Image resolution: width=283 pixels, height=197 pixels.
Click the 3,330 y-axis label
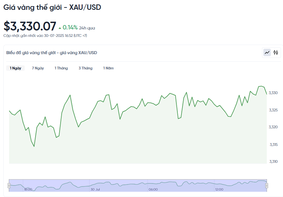[273, 93]
